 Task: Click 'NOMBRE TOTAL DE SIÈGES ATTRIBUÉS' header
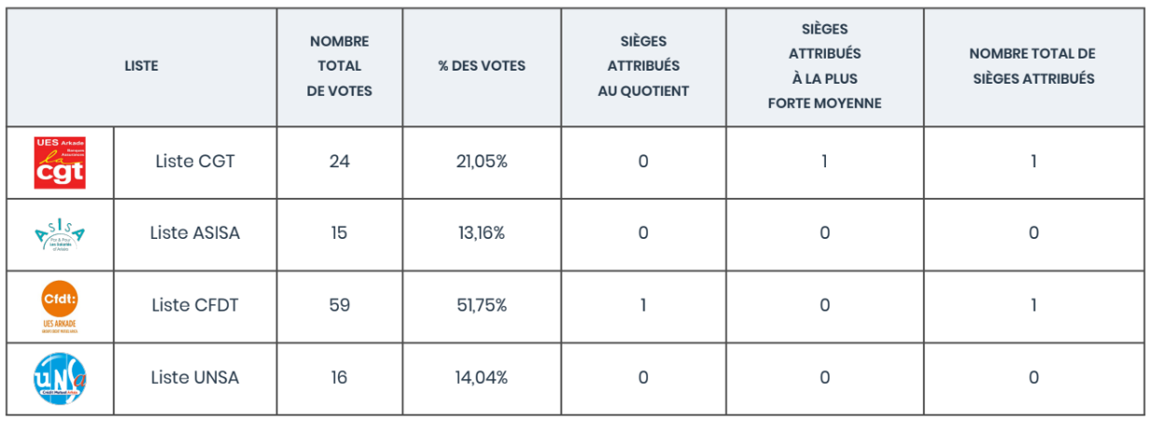[1033, 66]
